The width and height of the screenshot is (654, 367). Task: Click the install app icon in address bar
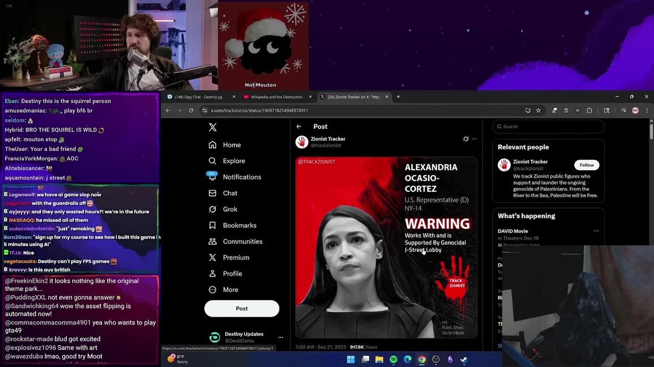[x=528, y=110]
